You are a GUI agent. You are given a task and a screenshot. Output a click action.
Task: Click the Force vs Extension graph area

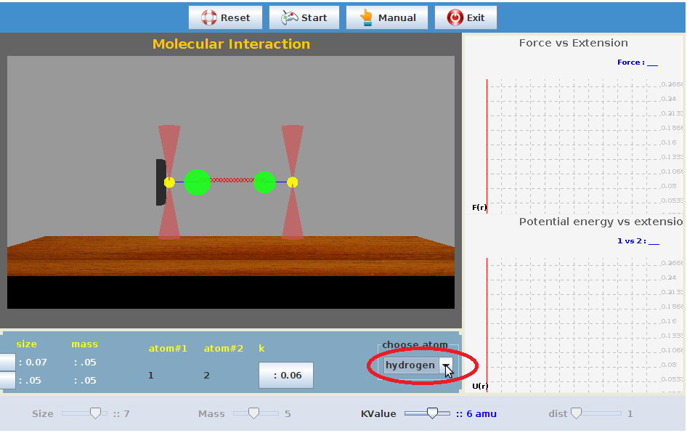pos(574,145)
